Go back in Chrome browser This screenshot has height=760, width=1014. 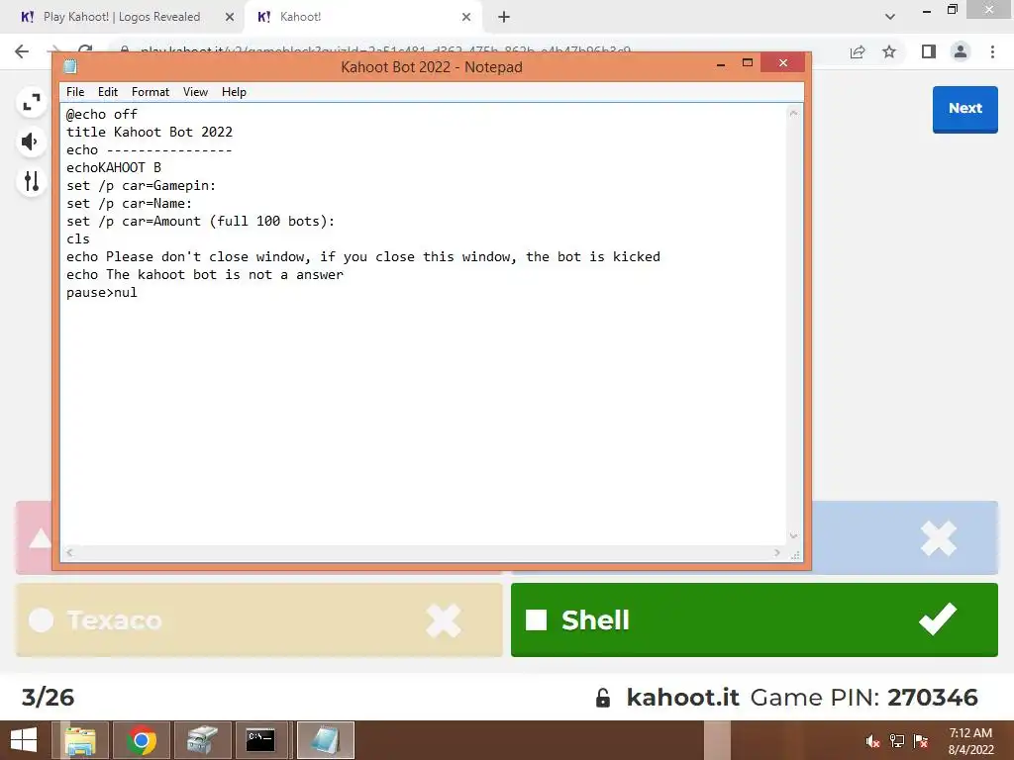tap(22, 51)
